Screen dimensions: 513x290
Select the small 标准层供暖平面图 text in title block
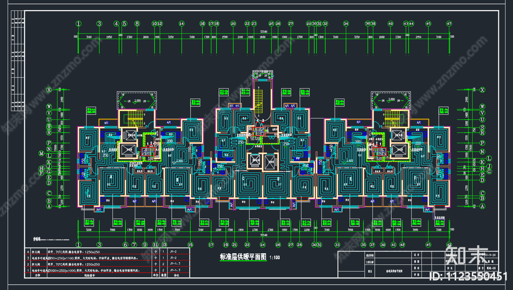[x=394, y=271]
